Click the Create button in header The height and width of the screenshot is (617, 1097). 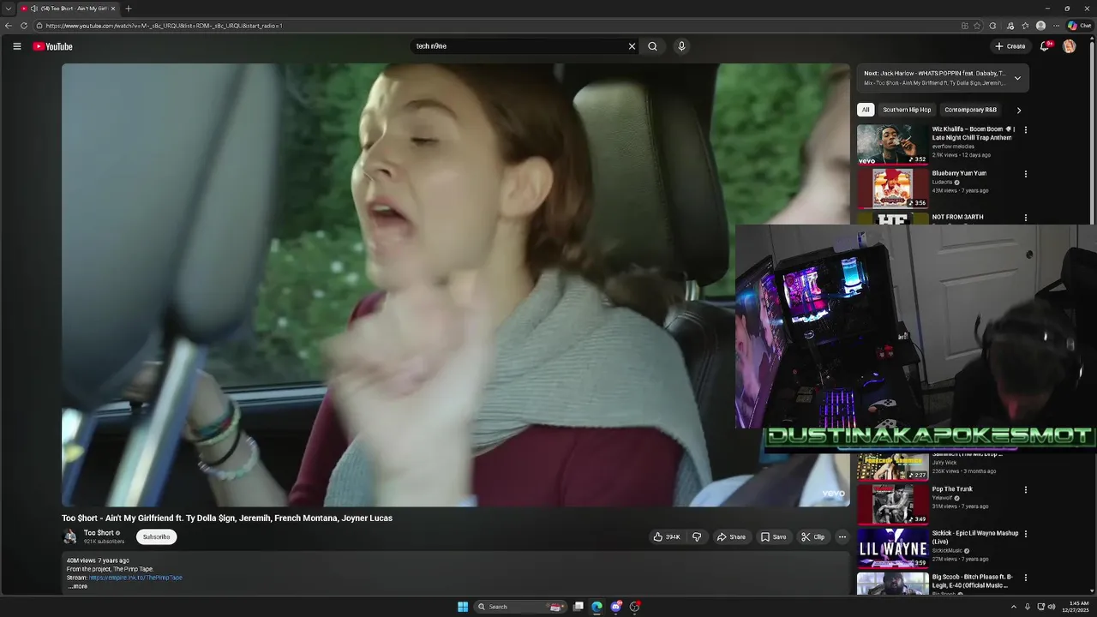1010,46
